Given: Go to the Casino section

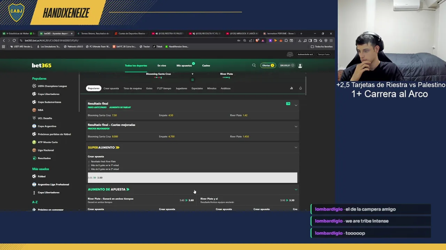Looking at the screenshot, I should pyautogui.click(x=206, y=65).
